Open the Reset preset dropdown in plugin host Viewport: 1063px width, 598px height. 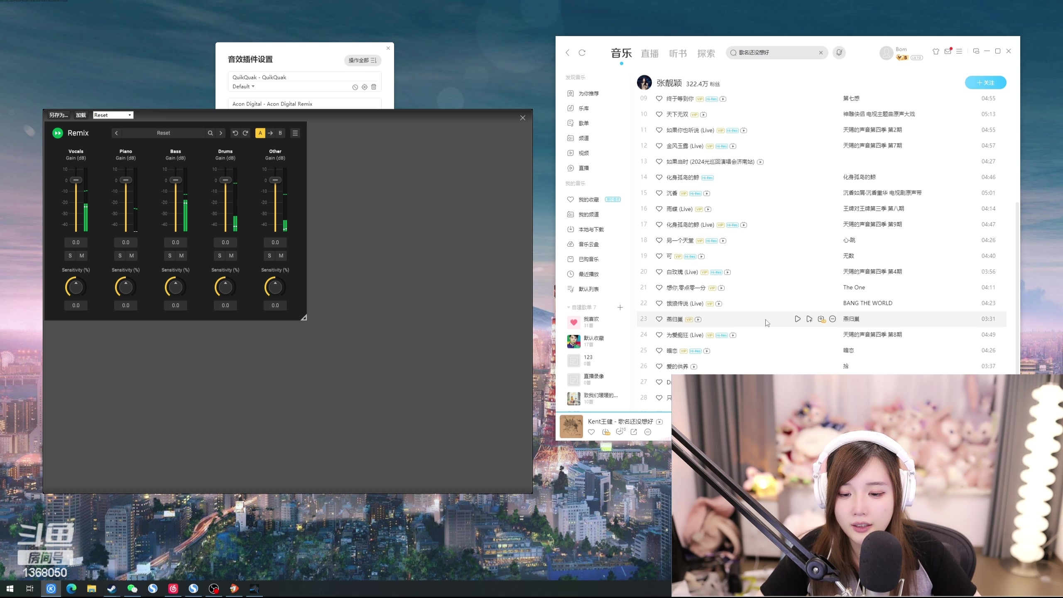coord(113,115)
